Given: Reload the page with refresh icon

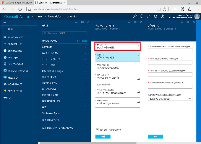Looking at the screenshot, I should 20,9.
